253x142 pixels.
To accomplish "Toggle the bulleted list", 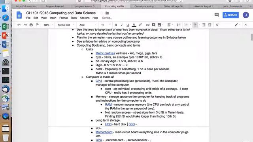I will pyautogui.click(x=195, y=25).
